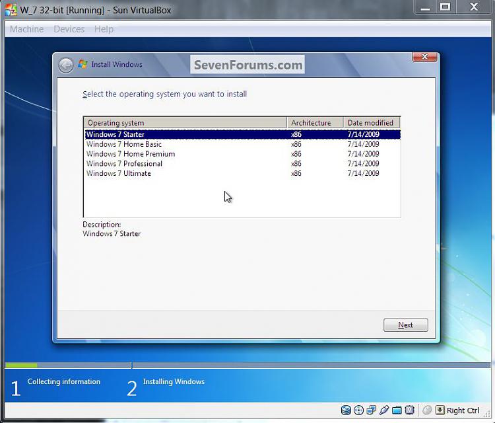Click the install progress bar
Image resolution: width=495 pixels, height=423 pixels.
pos(247,365)
